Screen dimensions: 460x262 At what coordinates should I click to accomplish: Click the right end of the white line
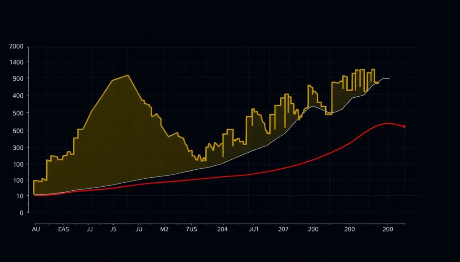click(389, 79)
